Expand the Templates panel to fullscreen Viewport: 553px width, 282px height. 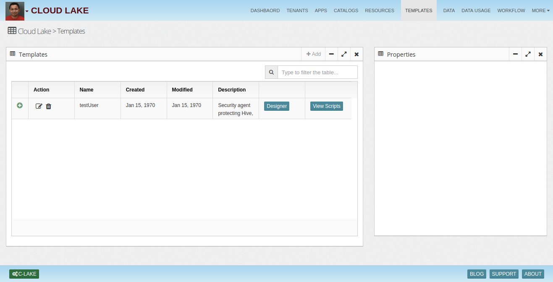click(x=344, y=54)
